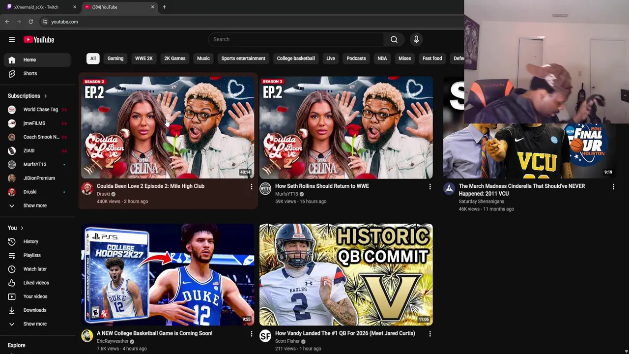The width and height of the screenshot is (629, 354).
Task: Activate voice search microphone icon
Action: 416,39
